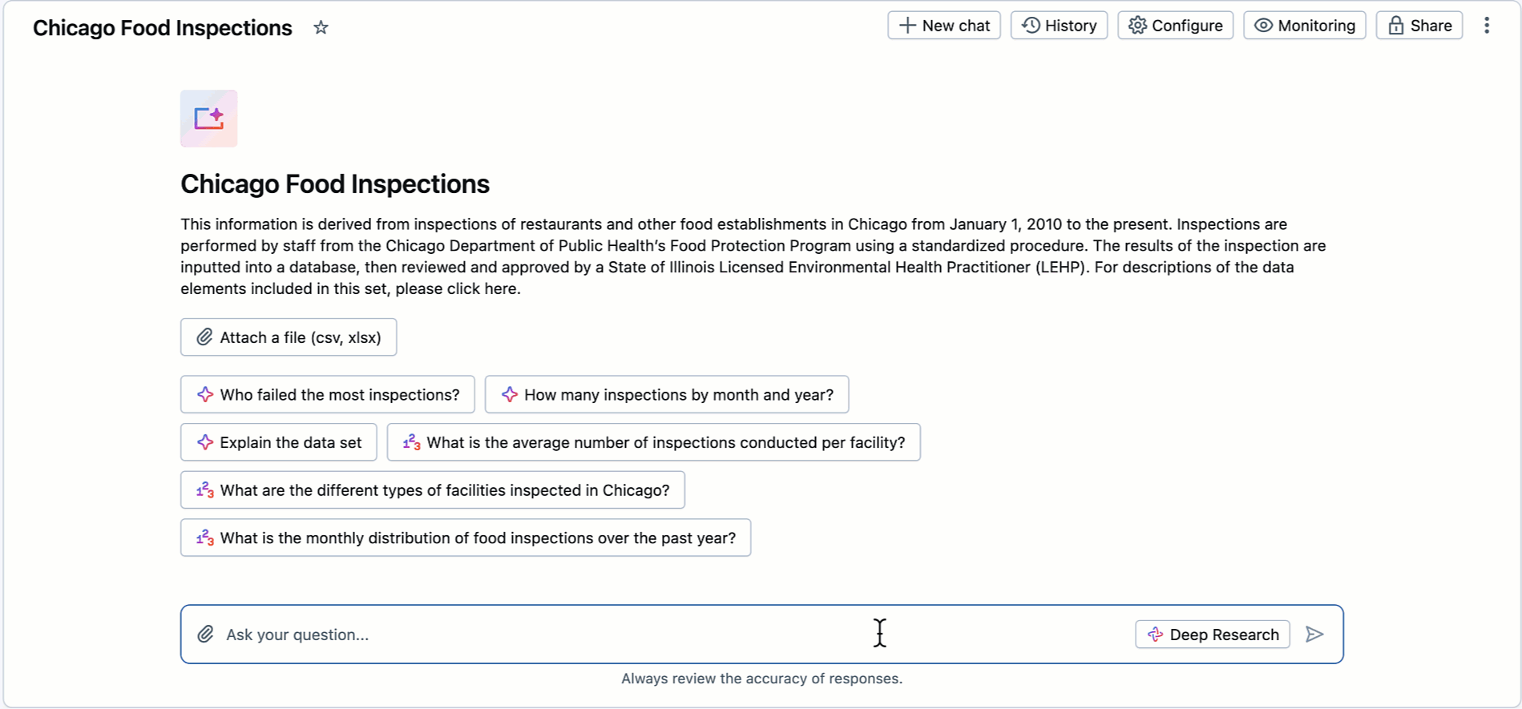Click the Chicago Food Inspections space logo
This screenshot has width=1522, height=709.
coord(208,119)
